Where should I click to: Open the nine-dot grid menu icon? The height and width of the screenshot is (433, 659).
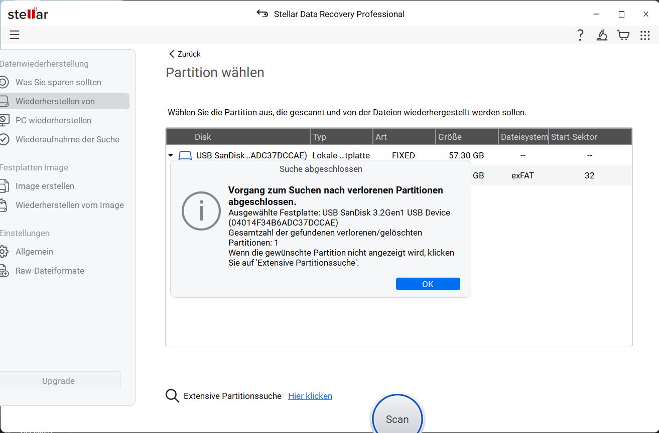pyautogui.click(x=645, y=35)
